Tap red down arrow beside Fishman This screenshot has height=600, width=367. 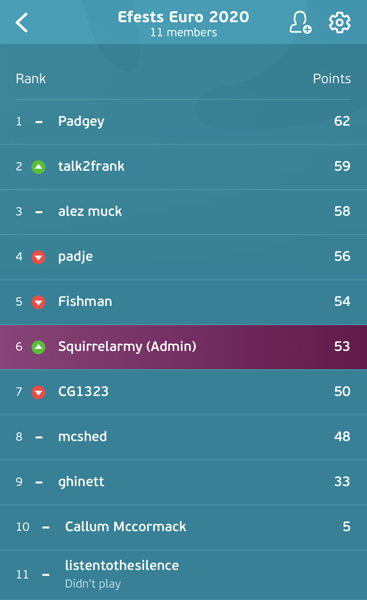point(38,302)
